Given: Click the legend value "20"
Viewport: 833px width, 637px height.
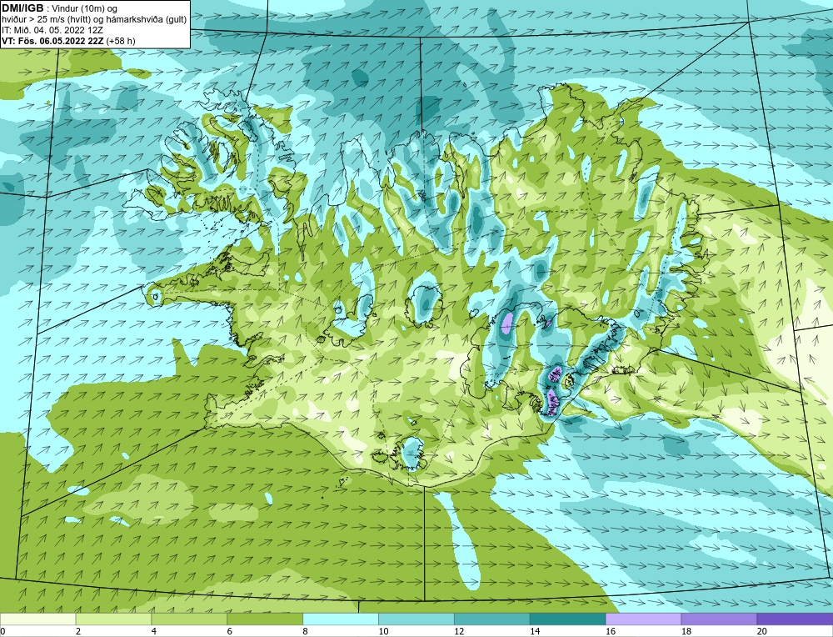Looking at the screenshot, I should pos(762,631).
